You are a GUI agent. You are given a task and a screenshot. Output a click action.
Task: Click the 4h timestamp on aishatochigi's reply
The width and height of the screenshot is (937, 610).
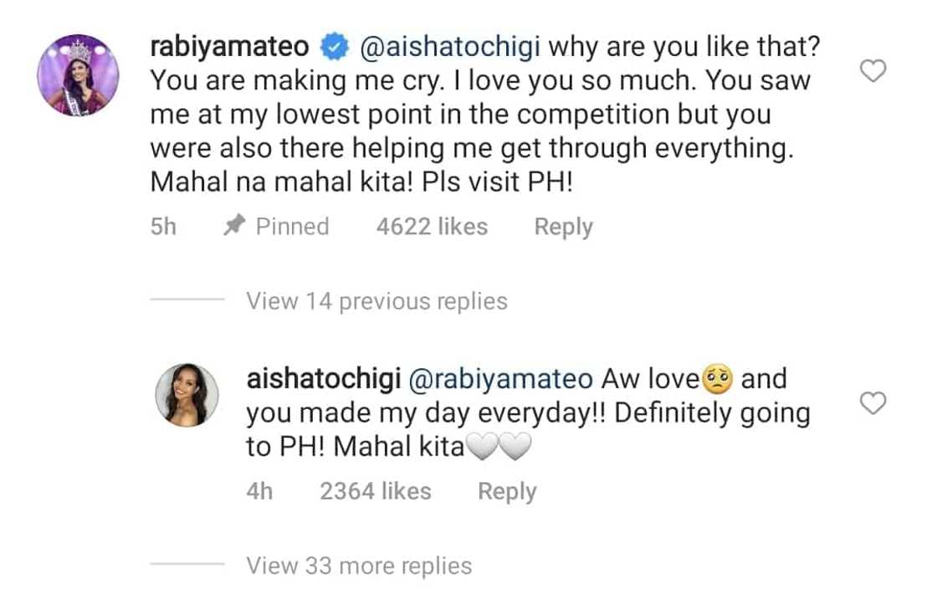click(259, 492)
